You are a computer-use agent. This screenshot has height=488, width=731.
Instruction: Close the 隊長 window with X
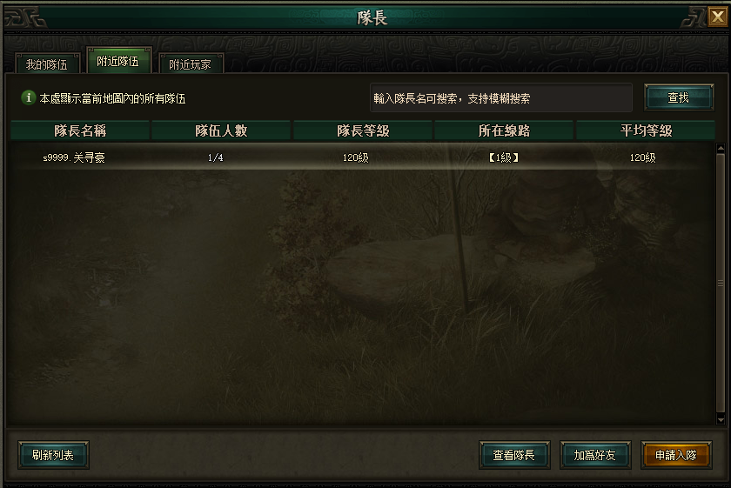tap(717, 17)
